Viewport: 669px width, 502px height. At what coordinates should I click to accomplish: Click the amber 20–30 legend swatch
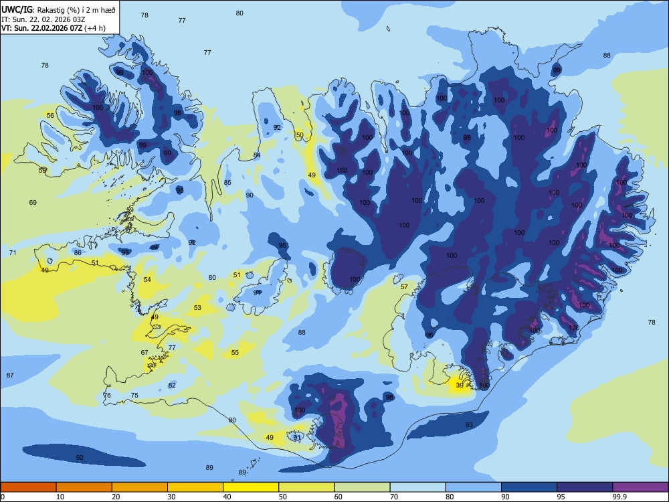140,487
